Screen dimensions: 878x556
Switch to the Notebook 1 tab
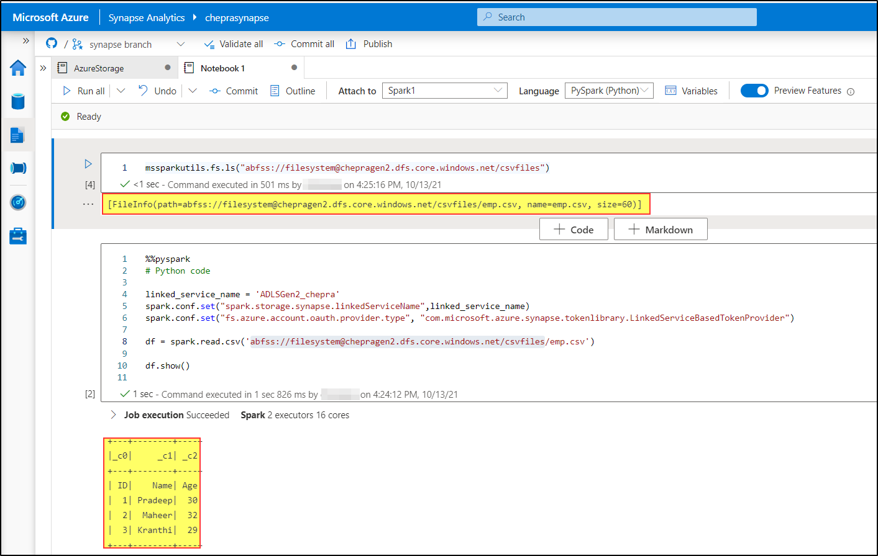click(x=222, y=68)
